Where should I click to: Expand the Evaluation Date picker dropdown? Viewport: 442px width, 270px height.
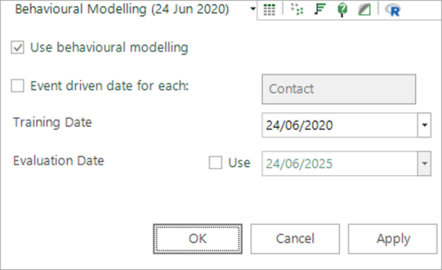coord(424,163)
